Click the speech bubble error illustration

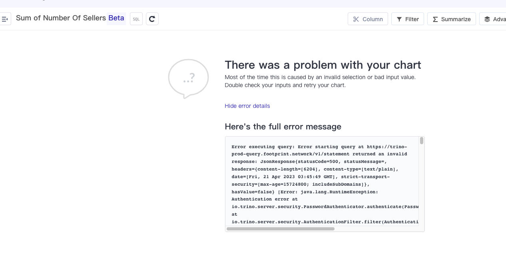click(x=188, y=78)
